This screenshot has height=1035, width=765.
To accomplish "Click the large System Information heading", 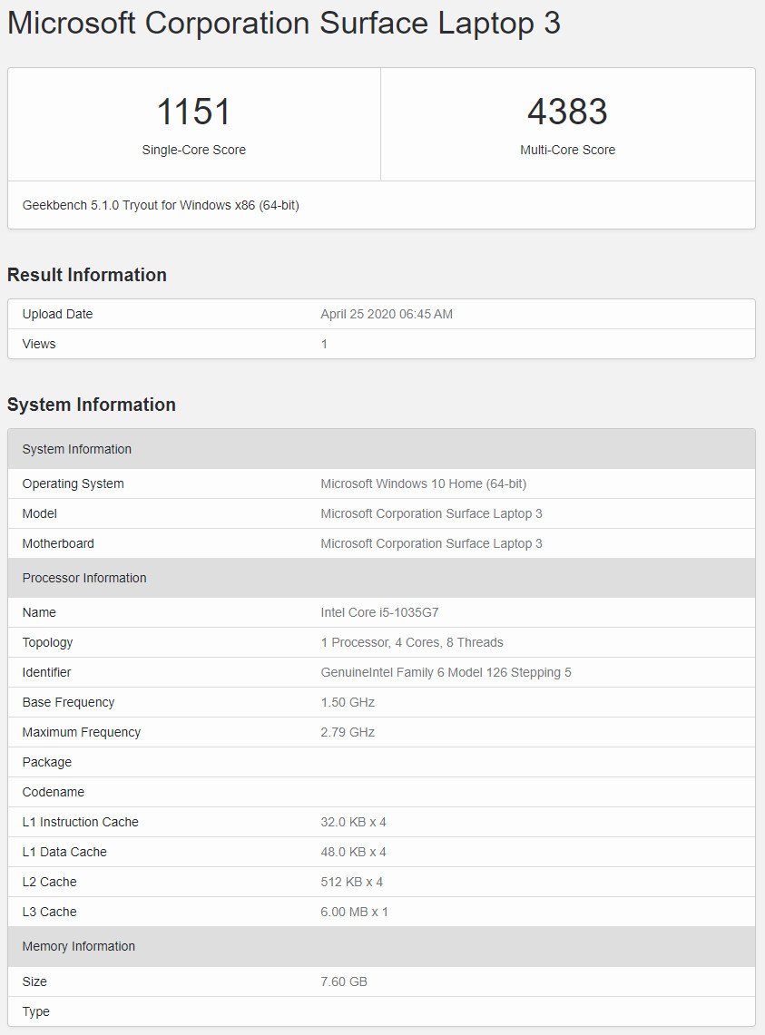I will tap(91, 405).
